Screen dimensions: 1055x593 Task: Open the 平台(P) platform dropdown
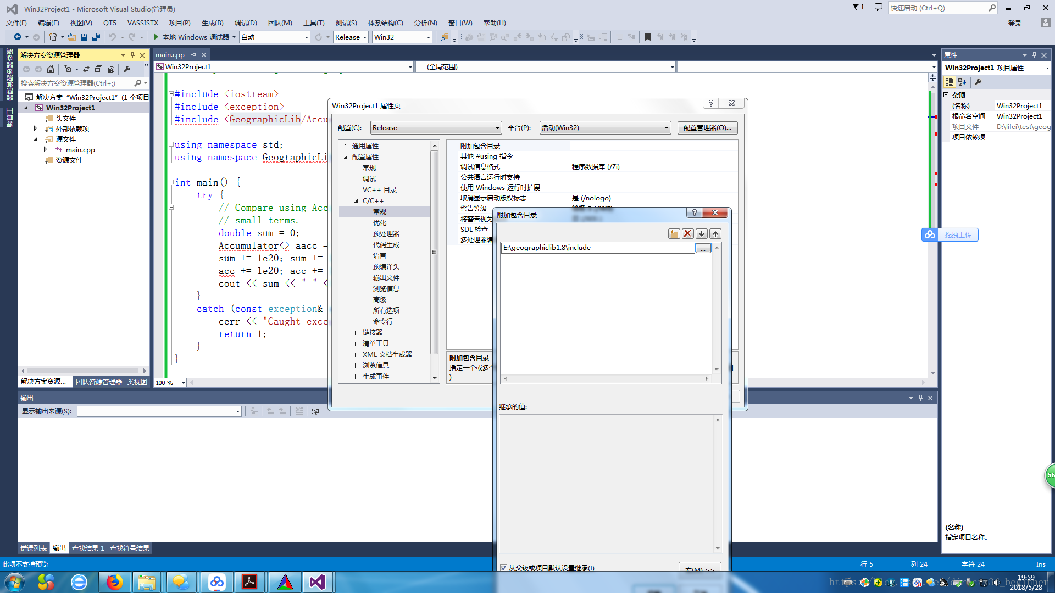605,128
